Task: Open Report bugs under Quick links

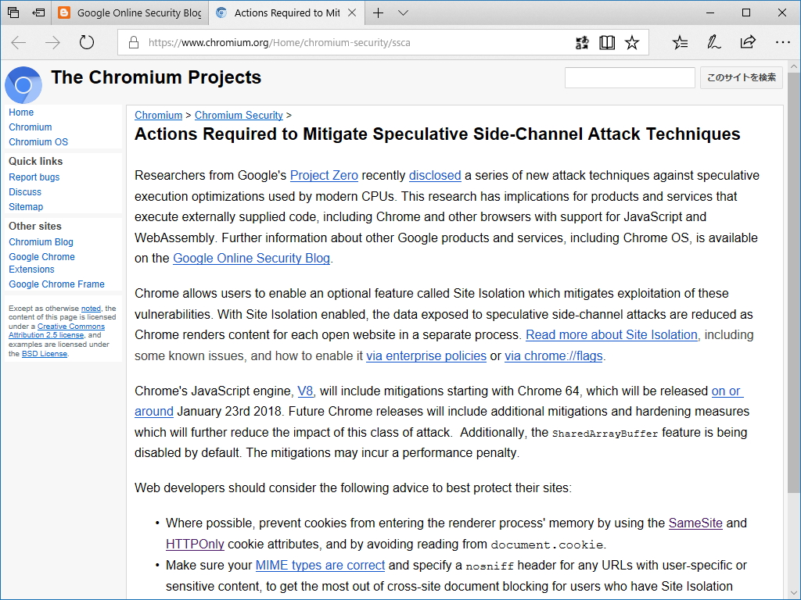Action: coord(34,177)
